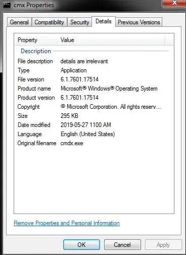This screenshot has height=255, width=186.
Task: Open the Security tab
Action: click(79, 22)
